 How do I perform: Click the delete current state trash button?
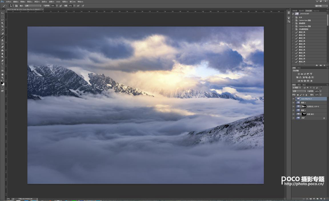click(x=324, y=65)
